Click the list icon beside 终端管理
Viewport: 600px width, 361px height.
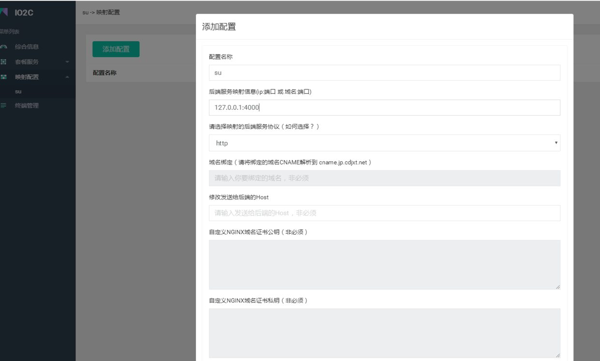coord(4,105)
